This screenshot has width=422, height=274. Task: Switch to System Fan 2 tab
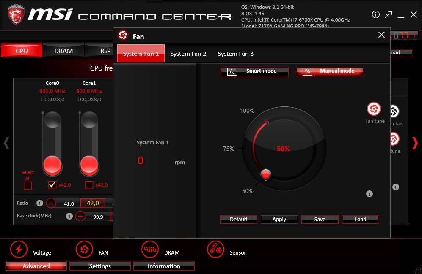click(x=188, y=54)
